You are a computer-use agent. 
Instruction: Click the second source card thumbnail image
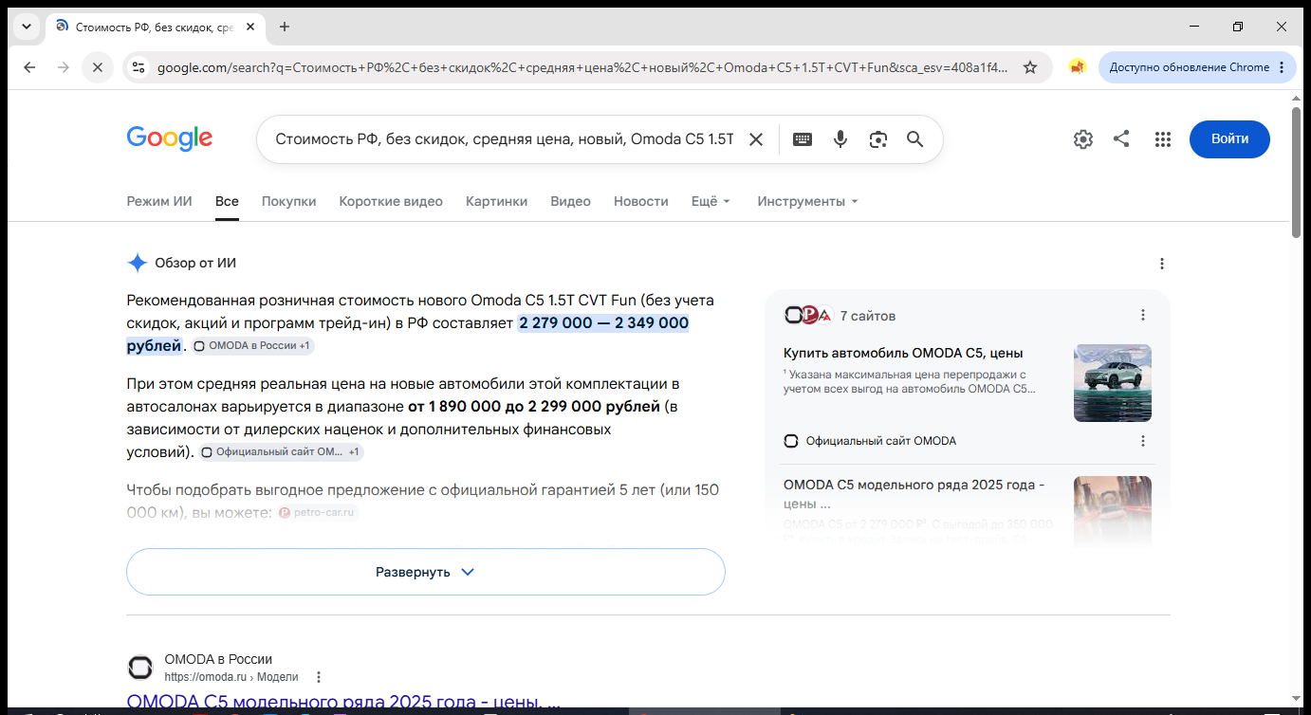[1113, 512]
